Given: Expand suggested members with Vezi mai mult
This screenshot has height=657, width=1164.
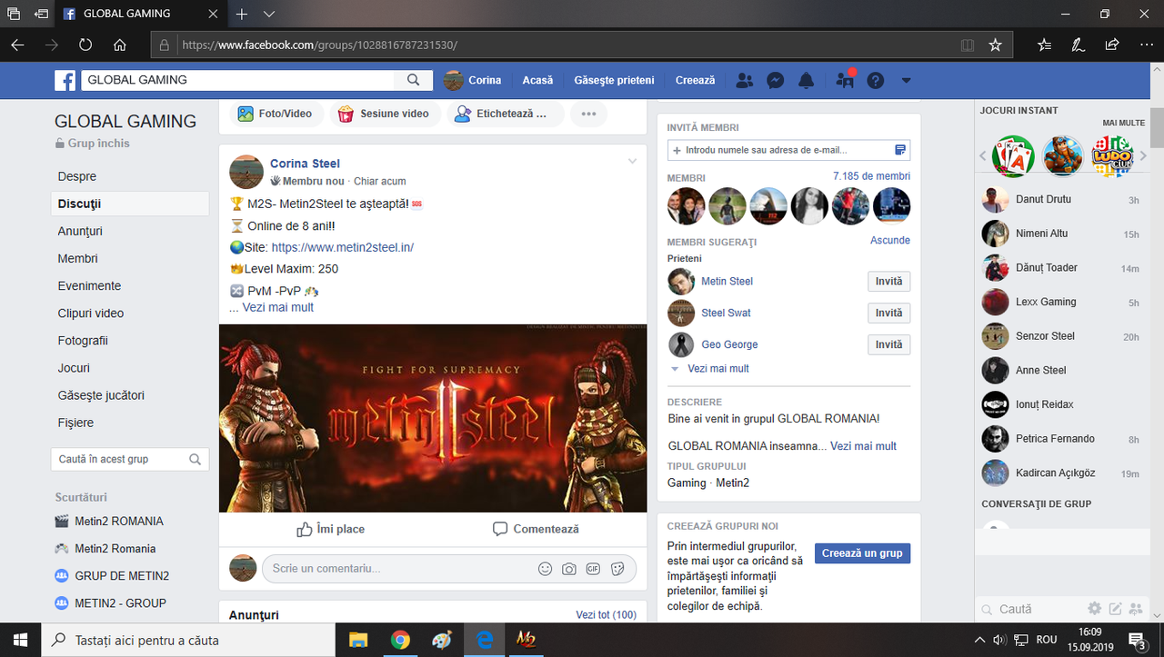Looking at the screenshot, I should coord(718,369).
